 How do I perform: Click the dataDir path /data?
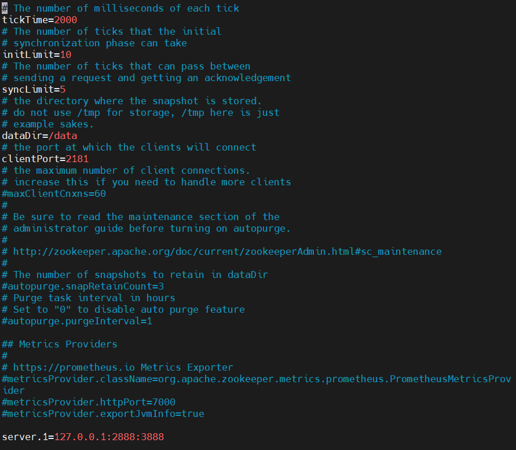(63, 136)
